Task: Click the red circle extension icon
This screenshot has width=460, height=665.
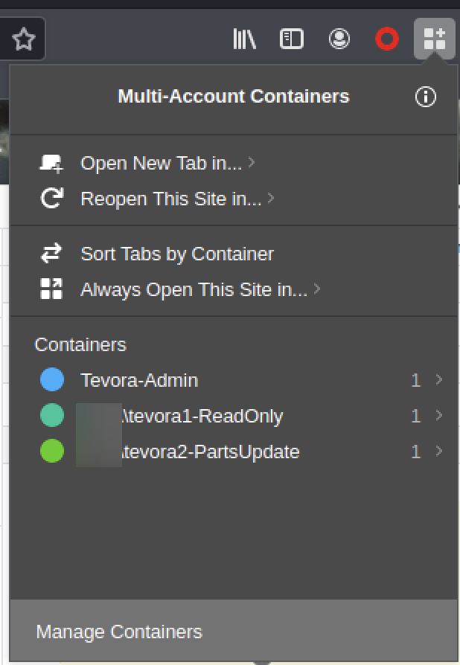Action: click(x=387, y=39)
